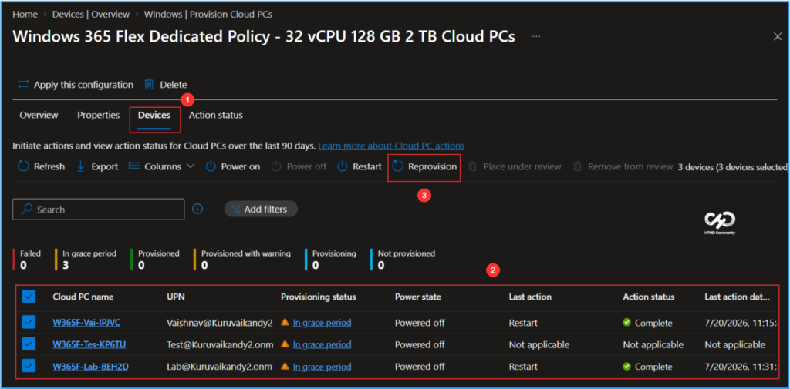Filter by the Provisioned status tile
Screen dimensions: 790x389
157,259
